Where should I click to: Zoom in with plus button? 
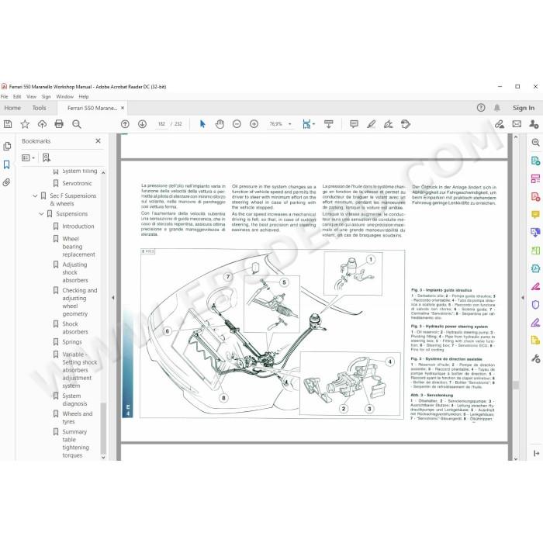pyautogui.click(x=254, y=124)
